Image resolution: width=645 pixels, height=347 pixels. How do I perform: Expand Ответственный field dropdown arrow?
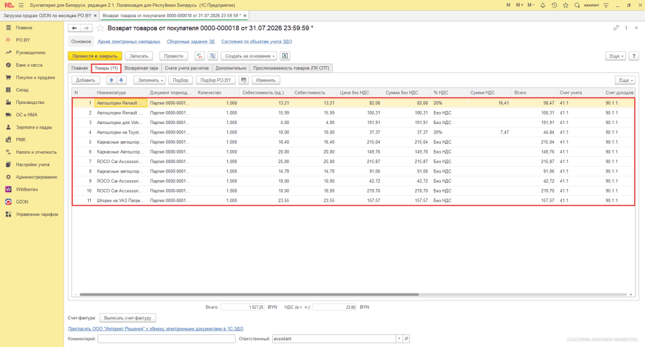click(399, 339)
